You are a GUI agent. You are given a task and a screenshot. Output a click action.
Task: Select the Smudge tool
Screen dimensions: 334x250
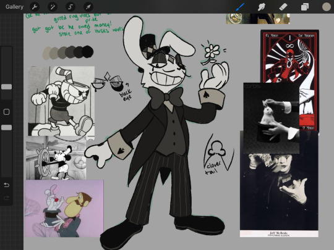click(262, 7)
